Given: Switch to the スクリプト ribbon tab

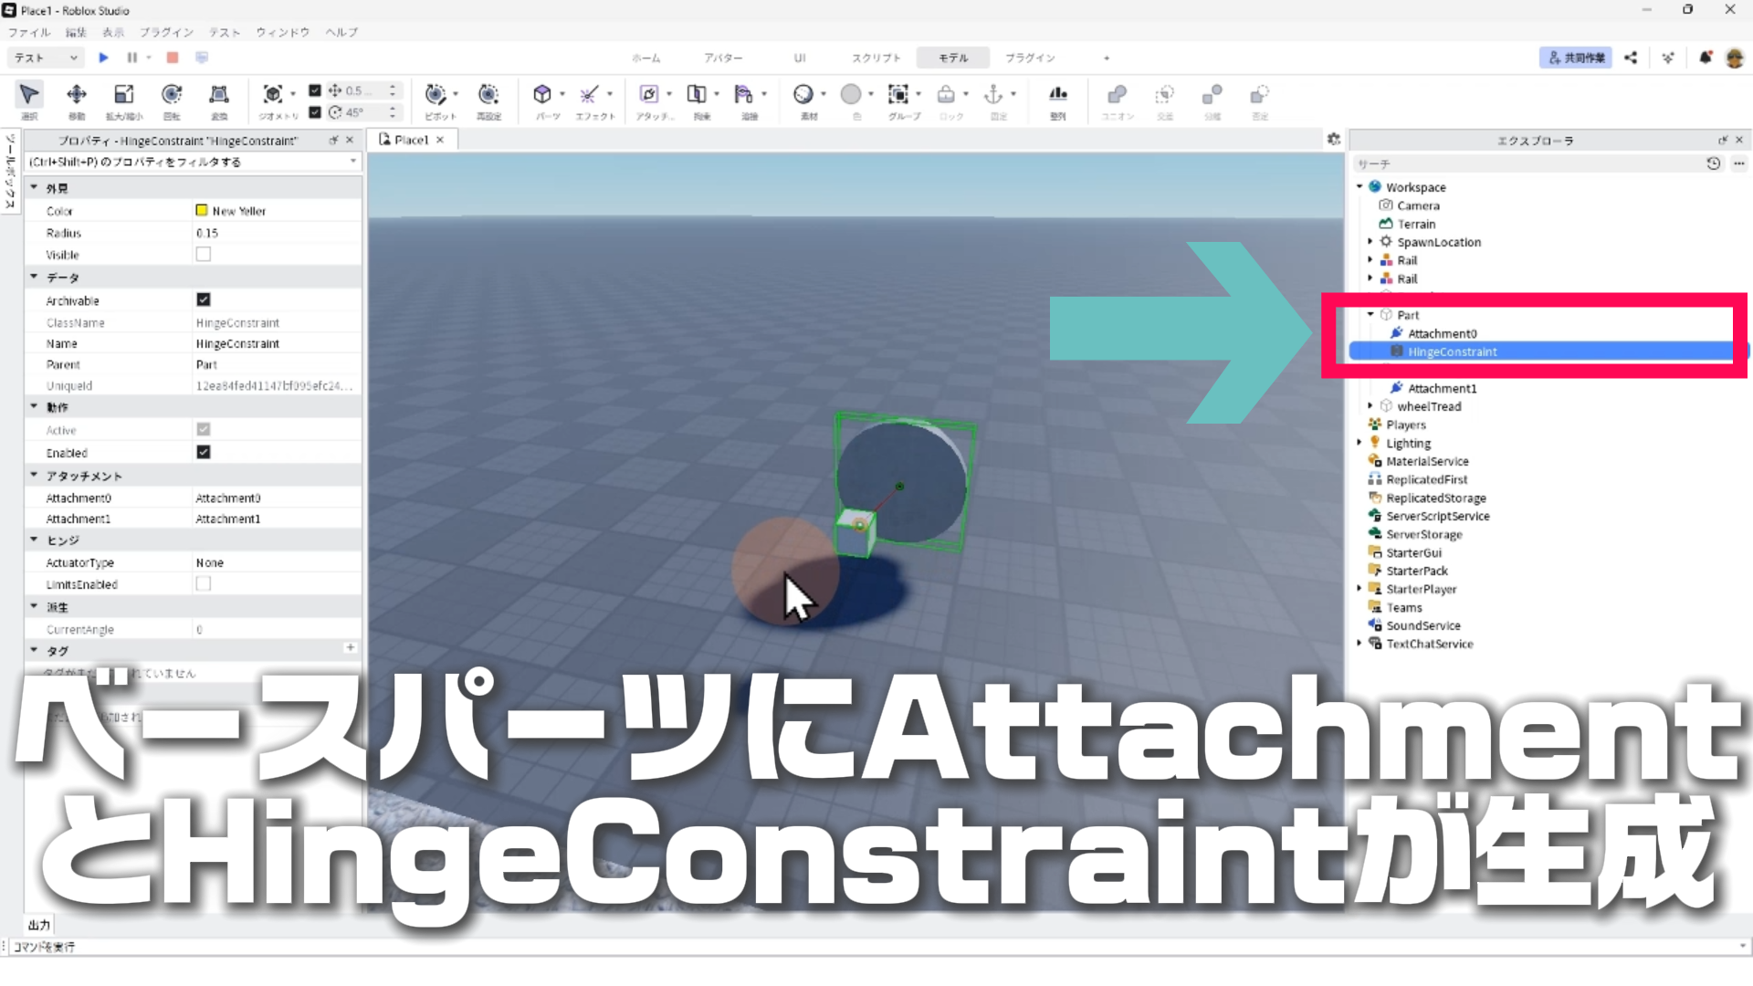Looking at the screenshot, I should pos(876,58).
